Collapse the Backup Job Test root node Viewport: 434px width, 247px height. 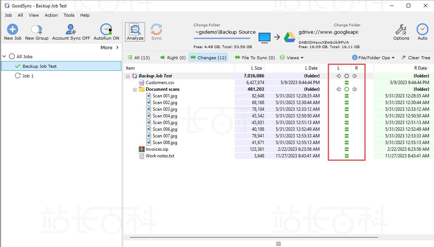coord(128,76)
